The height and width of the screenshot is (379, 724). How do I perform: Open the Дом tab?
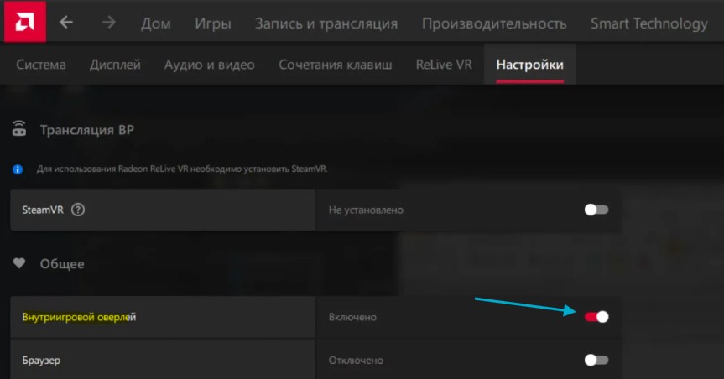[x=155, y=23]
